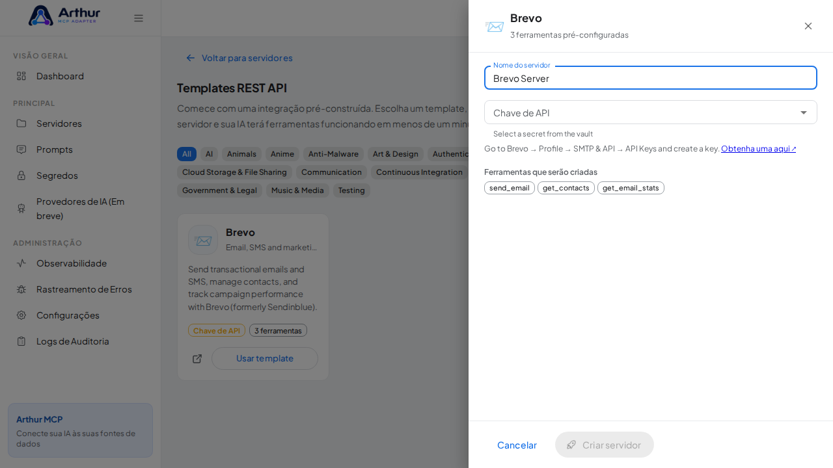This screenshot has width=833, height=468.
Task: Click the send_email tool chip
Action: coord(510,188)
